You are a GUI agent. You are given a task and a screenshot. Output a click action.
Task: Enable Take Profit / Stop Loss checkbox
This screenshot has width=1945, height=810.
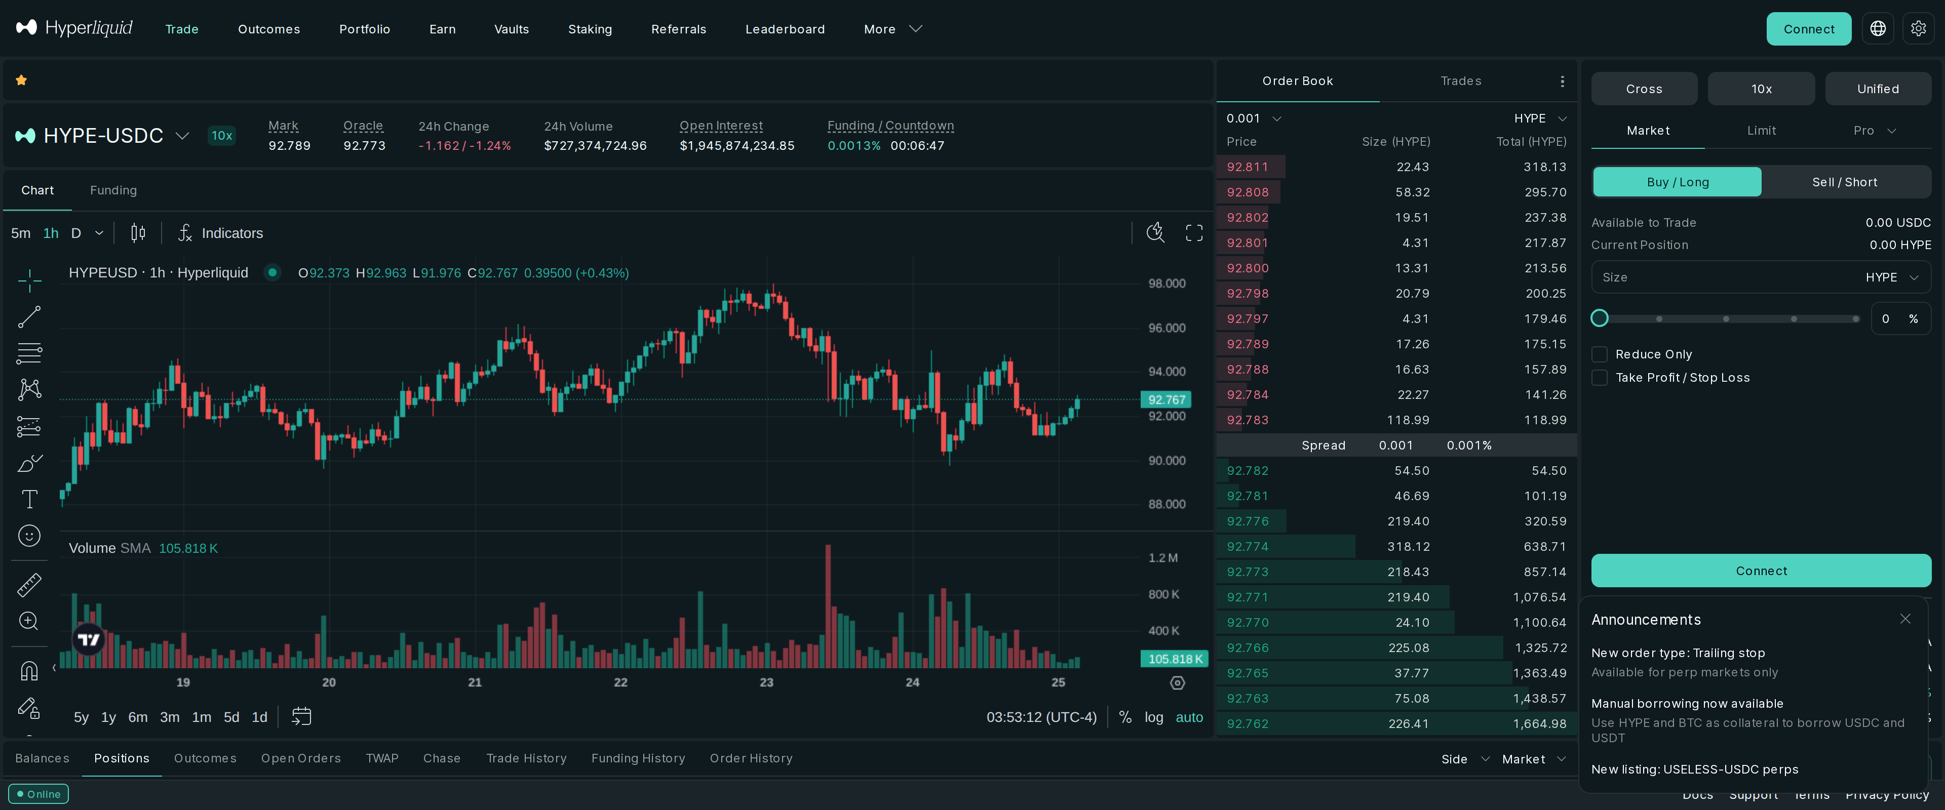[x=1599, y=378]
